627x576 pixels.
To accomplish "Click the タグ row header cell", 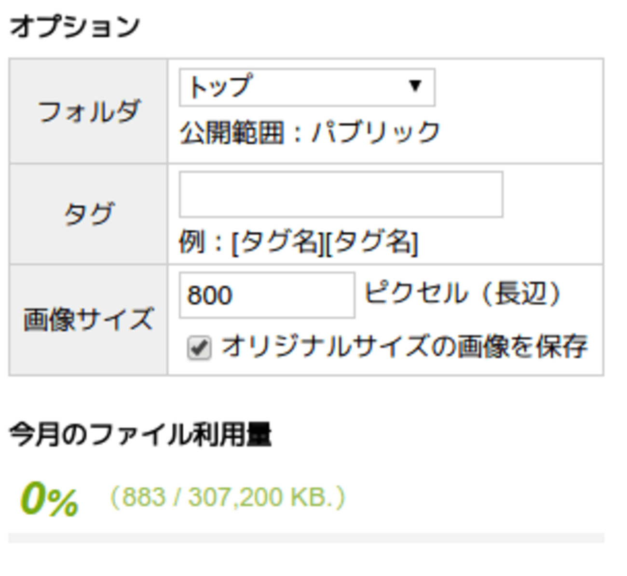I will coord(89,214).
